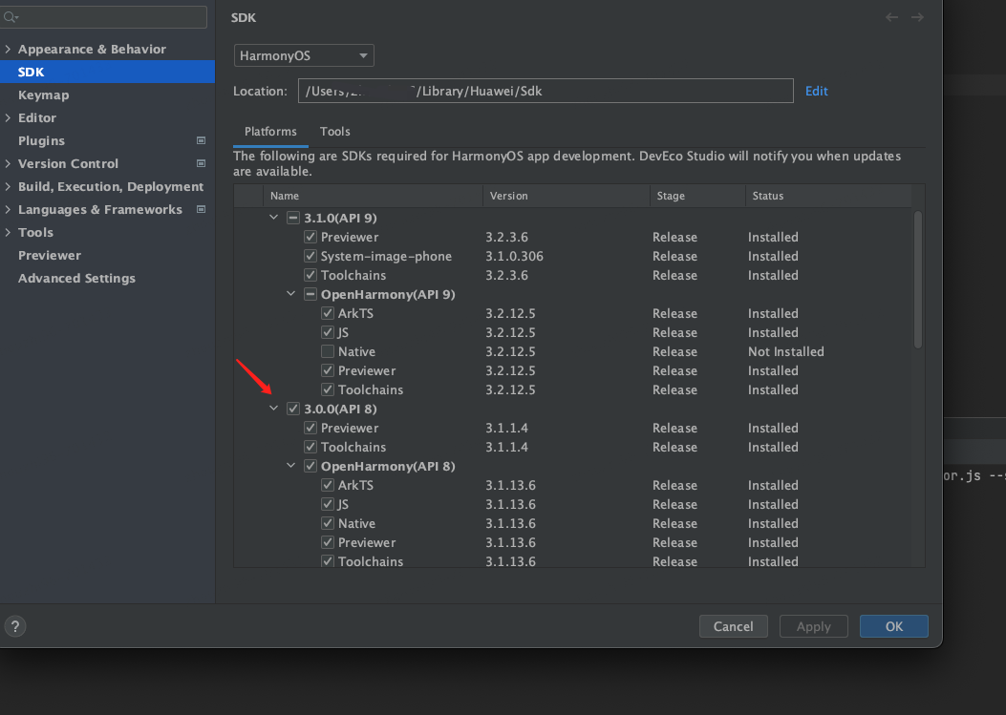Click the Version column header
The image size is (1006, 715).
566,196
